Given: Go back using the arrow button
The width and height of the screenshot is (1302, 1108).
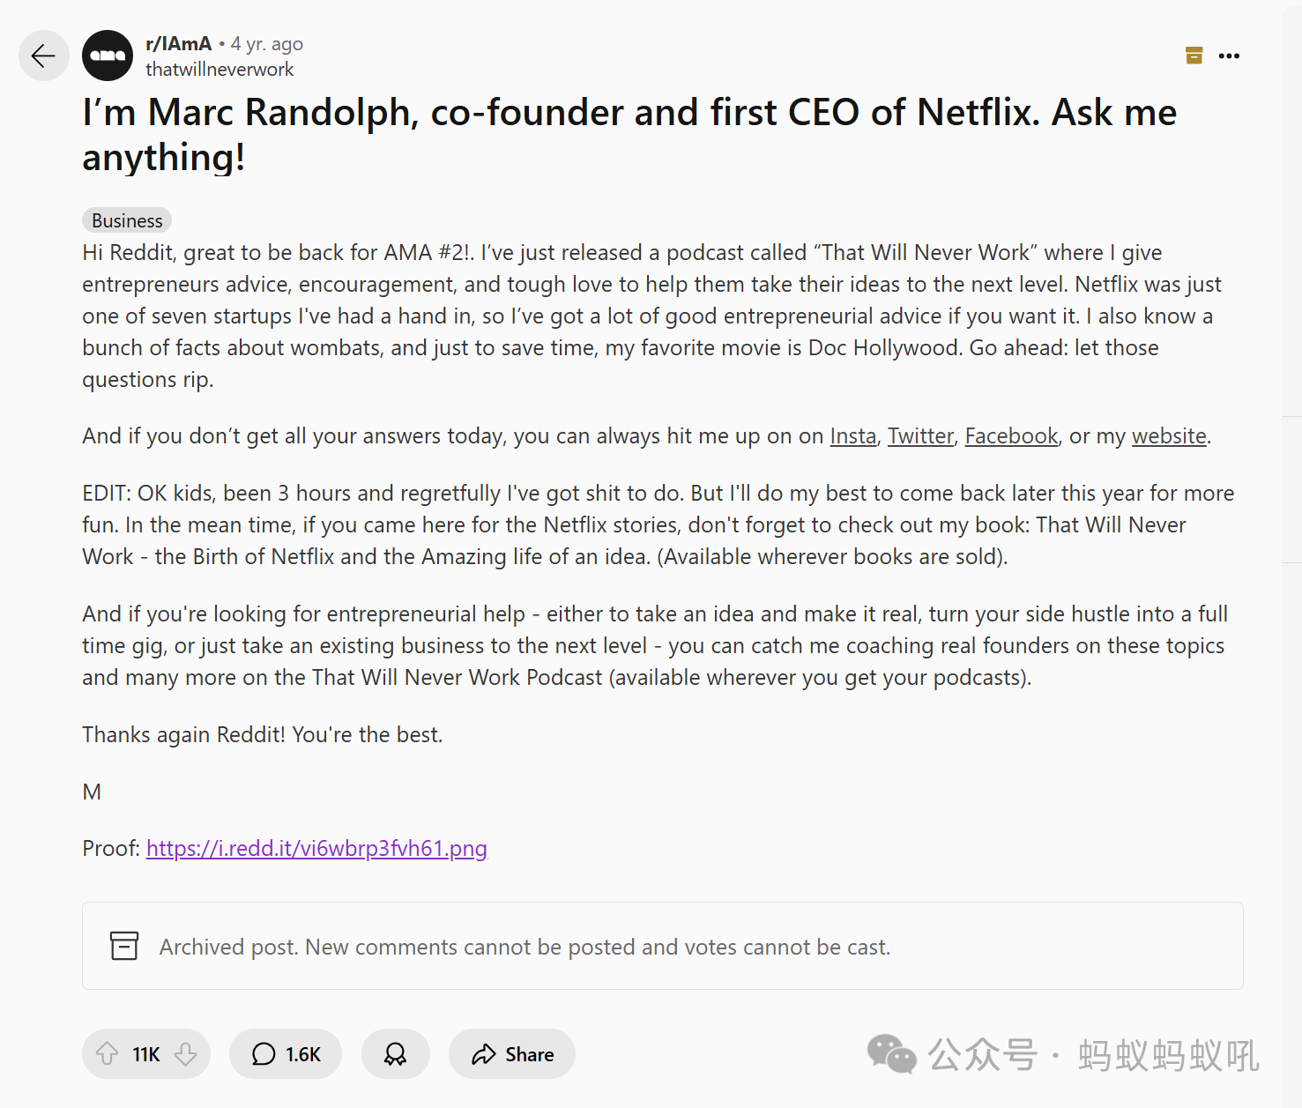Looking at the screenshot, I should click(x=43, y=56).
